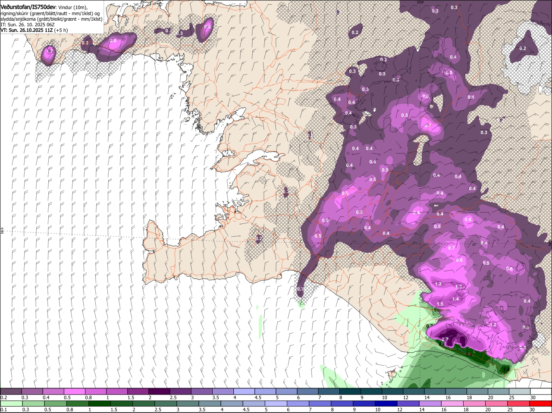The image size is (552, 413).
Task: Click the Veðurstofan/IS750dev title text
Action: 28,7
